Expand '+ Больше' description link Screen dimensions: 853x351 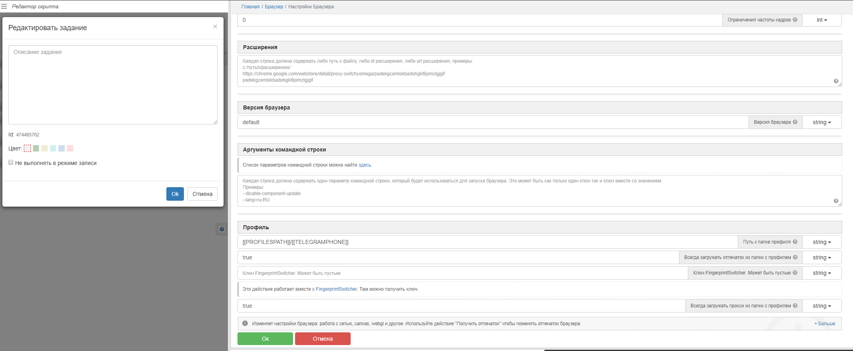click(824, 324)
